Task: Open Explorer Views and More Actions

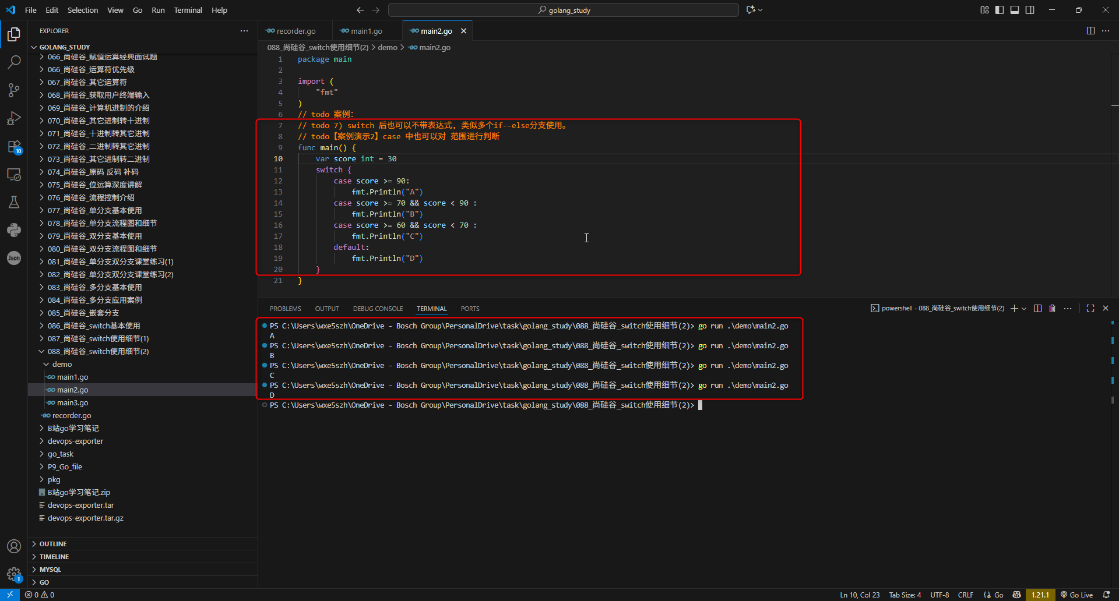Action: tap(244, 31)
